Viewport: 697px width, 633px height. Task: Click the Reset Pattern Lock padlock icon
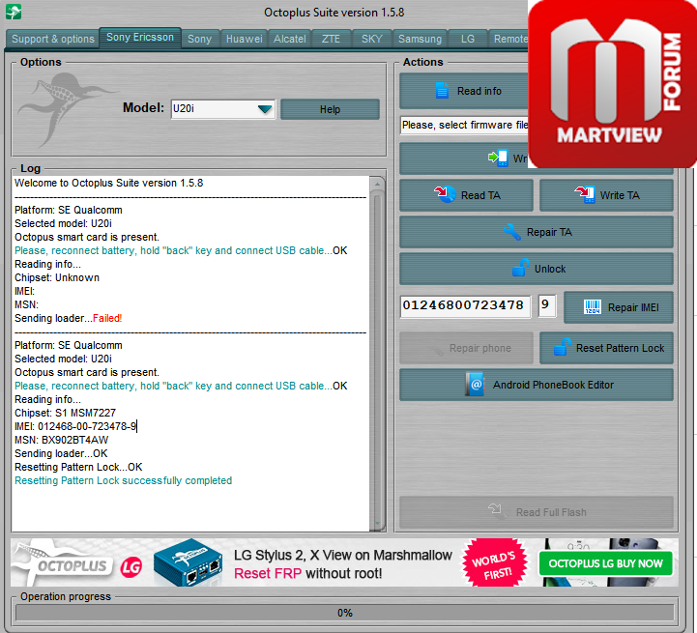tap(563, 347)
